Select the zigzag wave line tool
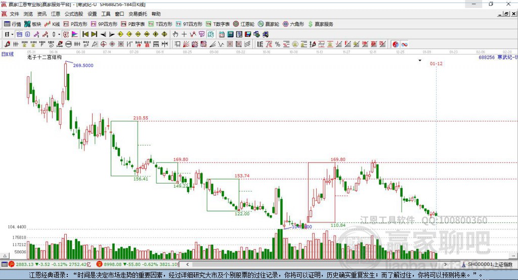The height and width of the screenshot is (280, 518). click(x=221, y=44)
